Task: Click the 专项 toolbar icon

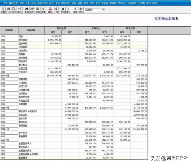Action: tap(63, 10)
